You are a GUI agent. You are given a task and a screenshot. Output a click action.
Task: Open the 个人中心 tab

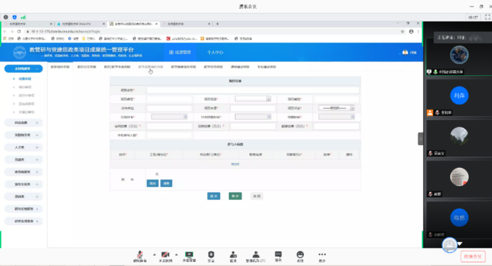[x=215, y=52]
